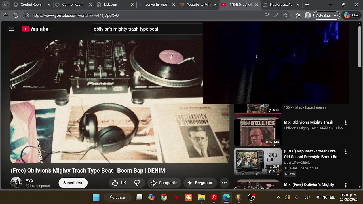This screenshot has width=363, height=204.
Task: Open the Windows Start menu
Action: 96,197
